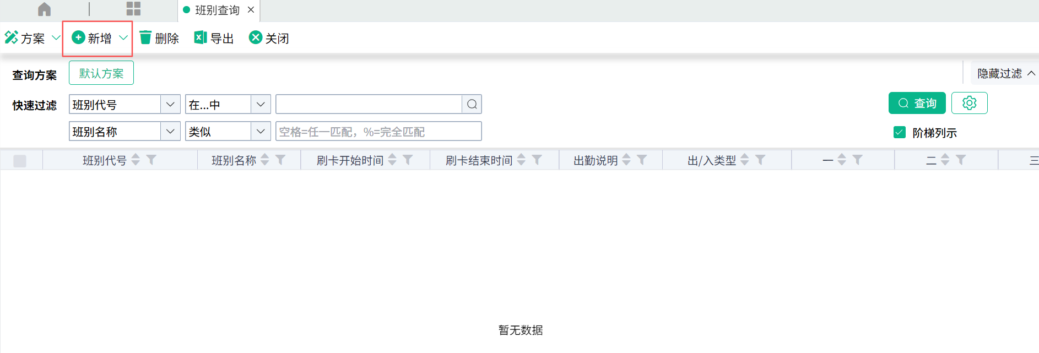Viewport: 1039px width, 353px height.
Task: Click the 删除 trash icon
Action: pyautogui.click(x=145, y=37)
